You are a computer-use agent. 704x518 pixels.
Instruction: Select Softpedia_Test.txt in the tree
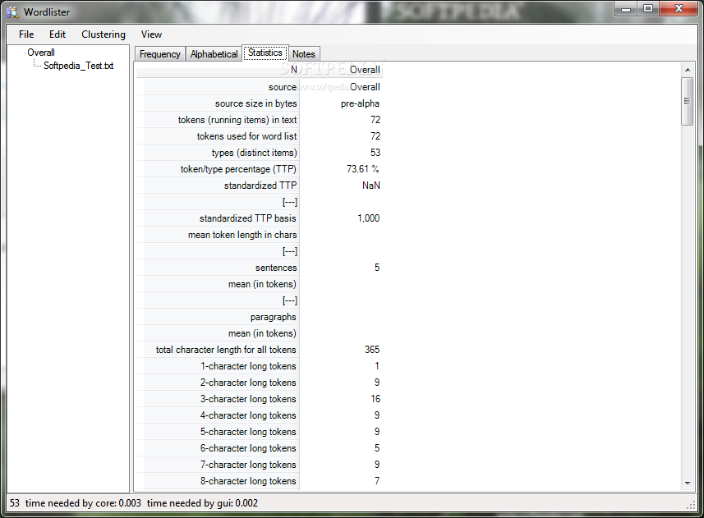point(78,66)
